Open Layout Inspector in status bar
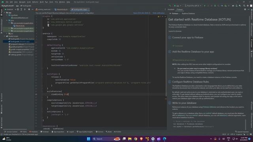Image resolution: width=253 pixels, height=142 pixels. coord(242,132)
